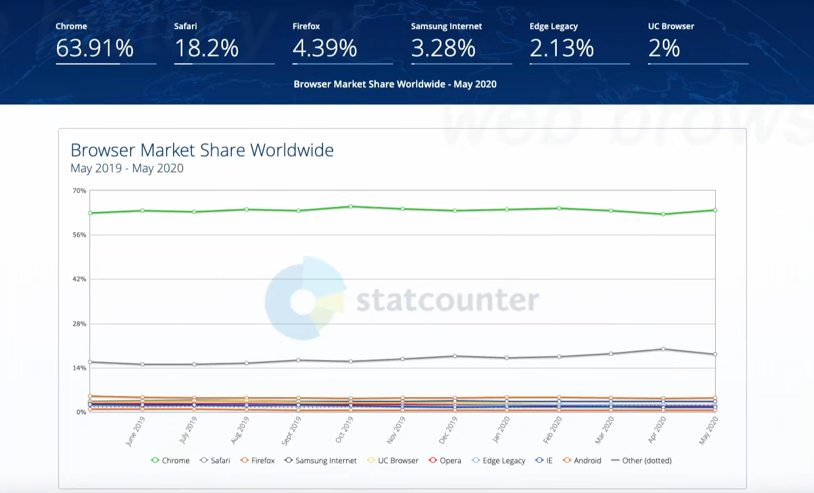Click the Dec 2019 x-axis label

point(448,431)
